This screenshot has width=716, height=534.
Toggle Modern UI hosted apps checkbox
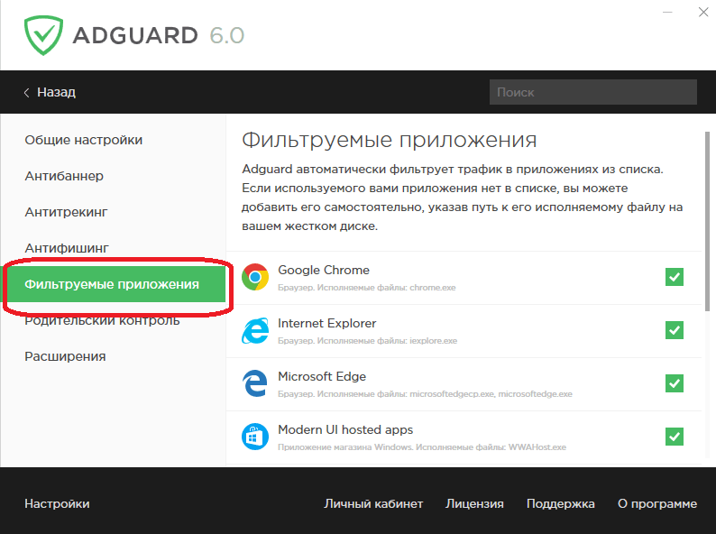(675, 437)
